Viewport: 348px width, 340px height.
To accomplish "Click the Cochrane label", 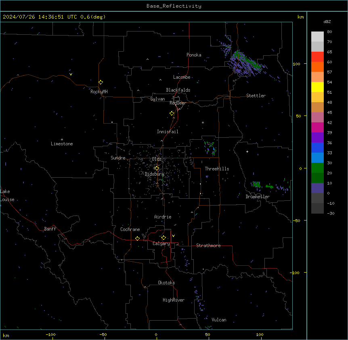I will click(130, 229).
